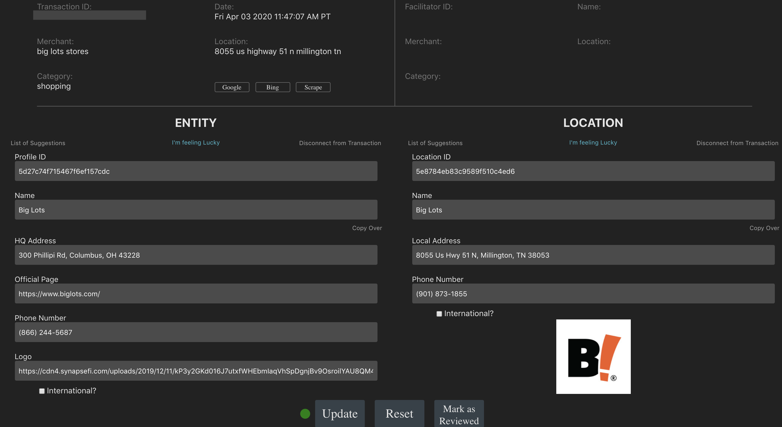Open Entity List of Suggestions
Viewport: 782px width, 427px height.
(x=38, y=143)
